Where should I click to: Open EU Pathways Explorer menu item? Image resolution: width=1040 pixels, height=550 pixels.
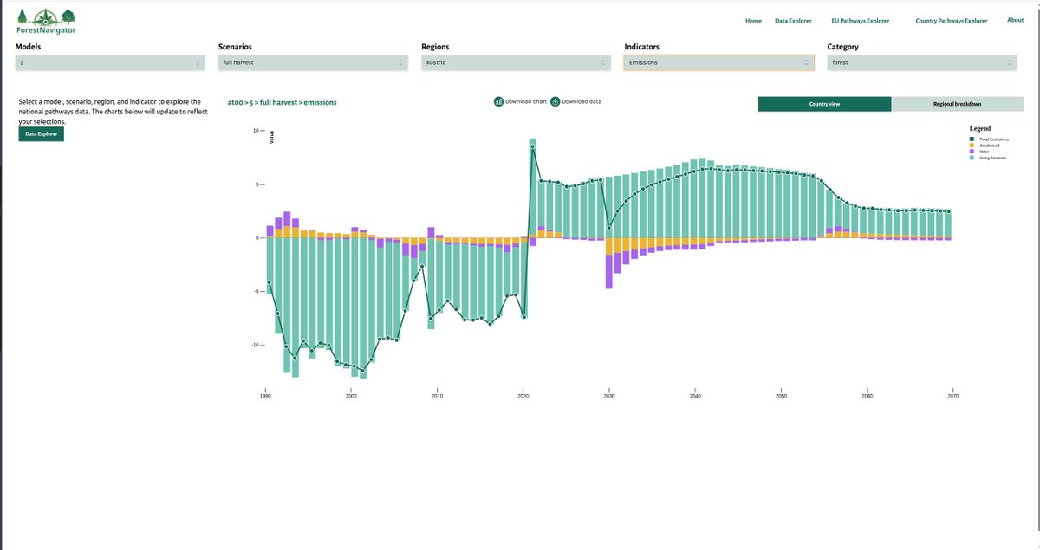tap(861, 20)
